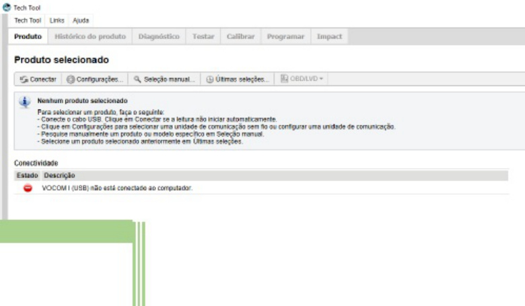This screenshot has height=306, width=525.
Task: Open Configurações settings
Action: [x=95, y=79]
